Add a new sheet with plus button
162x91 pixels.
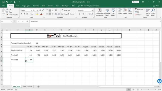pos(38,86)
